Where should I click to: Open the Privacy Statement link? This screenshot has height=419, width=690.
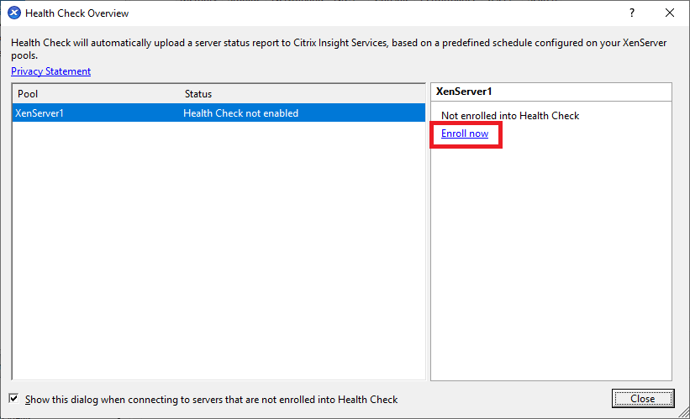(x=50, y=71)
